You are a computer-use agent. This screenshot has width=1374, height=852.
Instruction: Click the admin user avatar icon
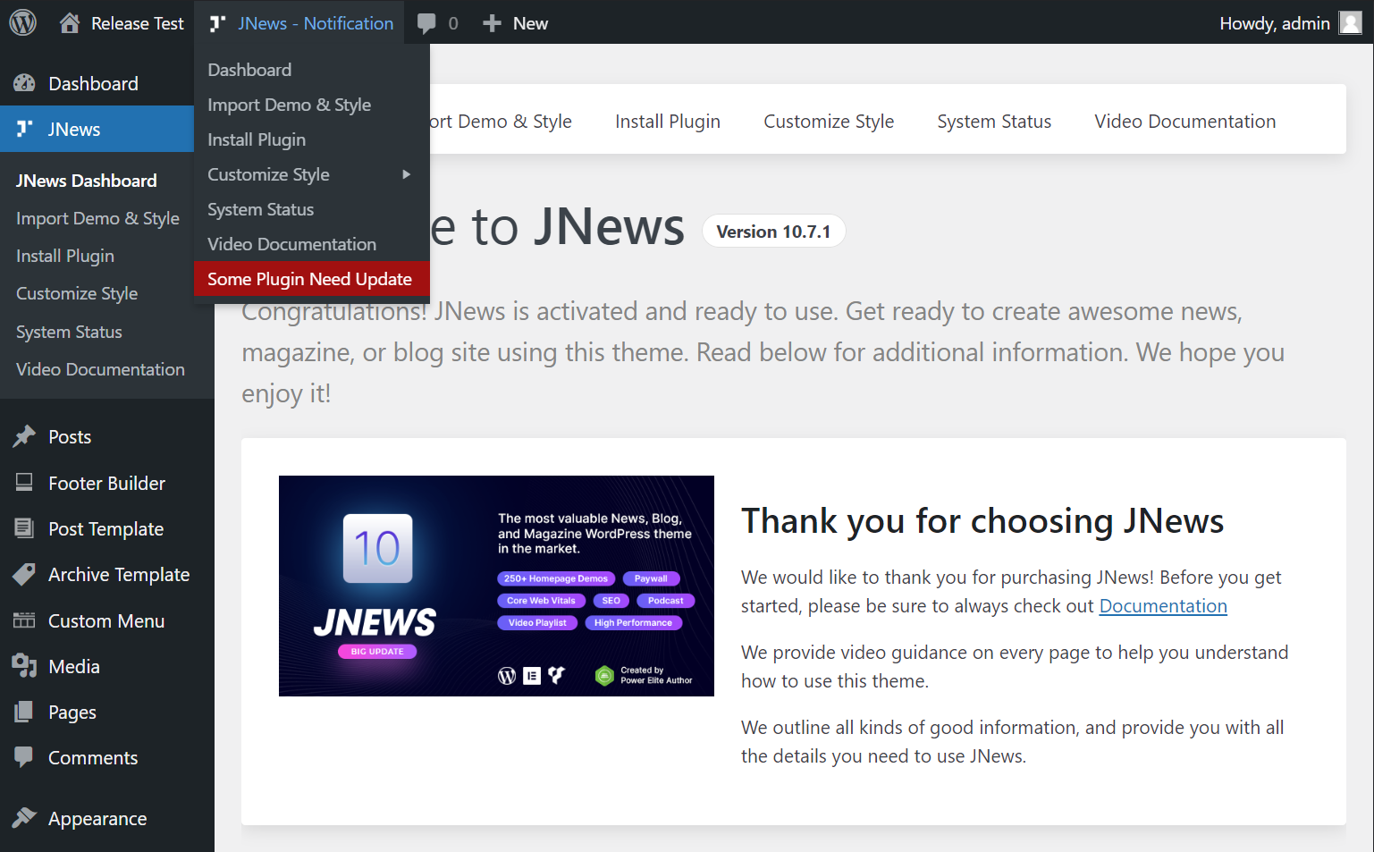[x=1350, y=23]
